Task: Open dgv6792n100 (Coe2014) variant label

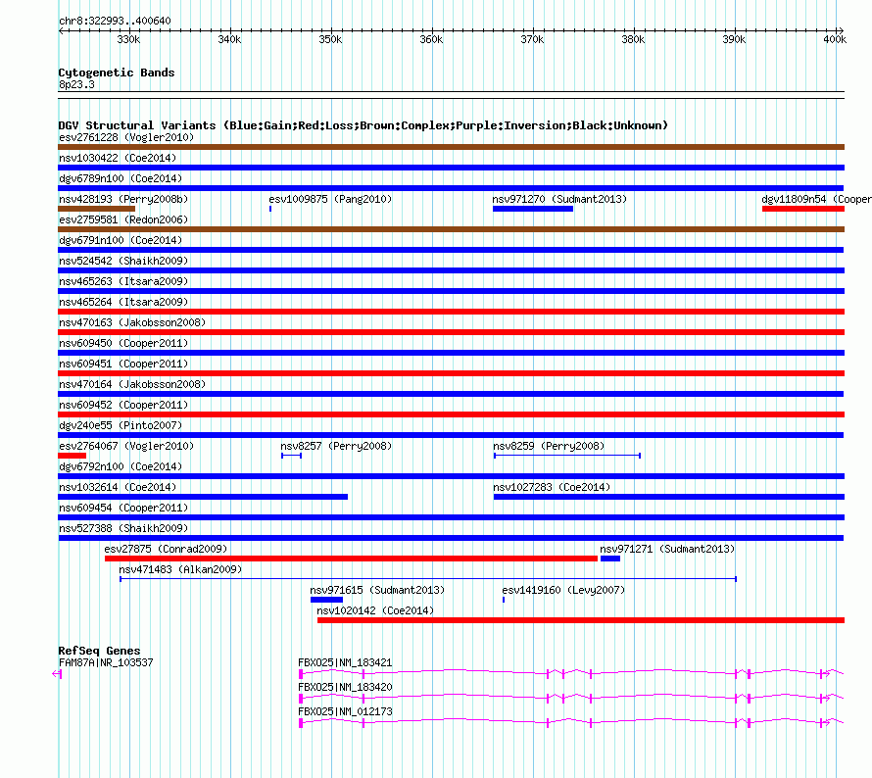Action: pos(121,466)
